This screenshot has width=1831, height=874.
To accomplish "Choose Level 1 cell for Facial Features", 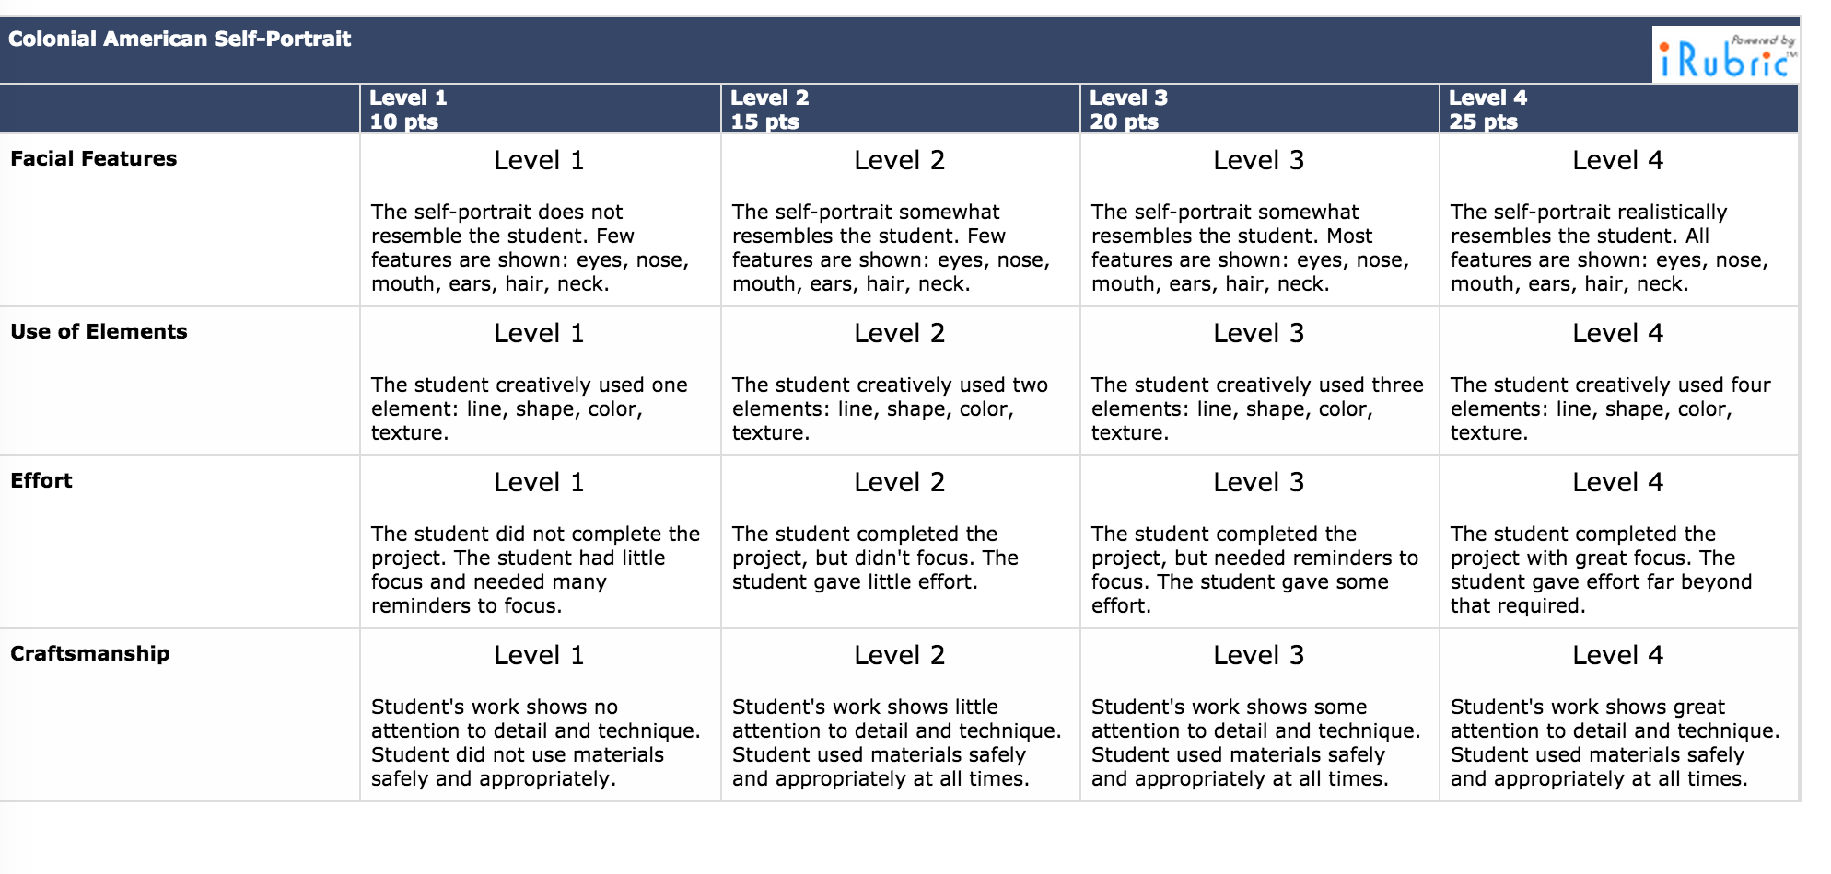I will (x=540, y=221).
